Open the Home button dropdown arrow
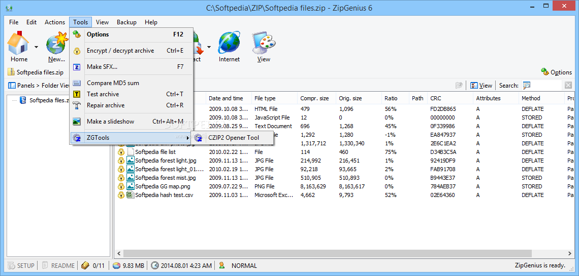This screenshot has width=579, height=276. [36, 47]
